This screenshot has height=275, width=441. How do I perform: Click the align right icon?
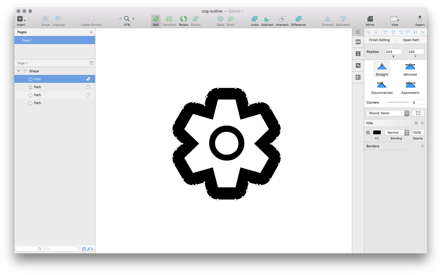[x=401, y=32]
